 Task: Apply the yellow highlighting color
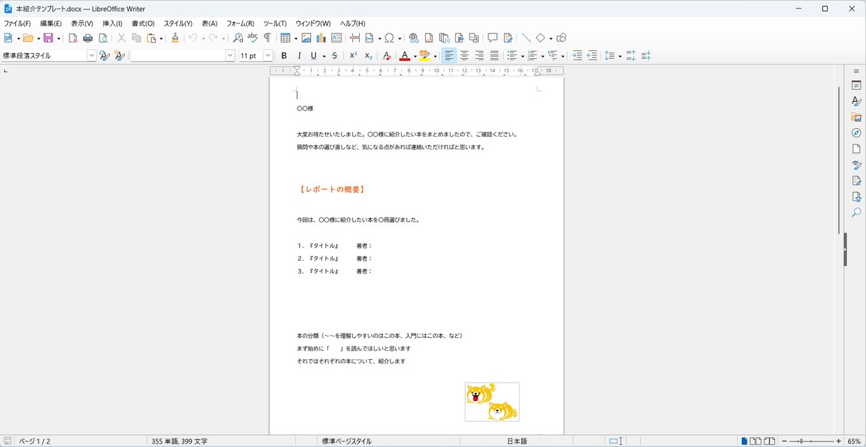click(425, 56)
